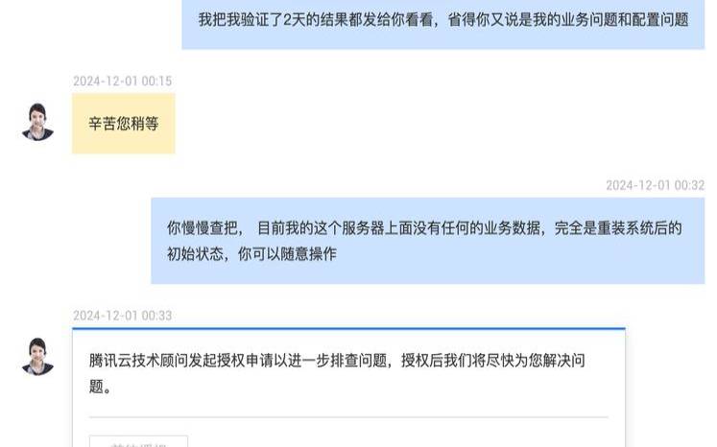Click the partly visible button under the authorization card
The width and height of the screenshot is (717, 447).
pyautogui.click(x=138, y=441)
